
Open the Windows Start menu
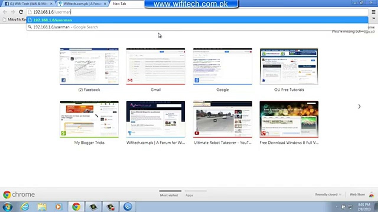(7, 207)
